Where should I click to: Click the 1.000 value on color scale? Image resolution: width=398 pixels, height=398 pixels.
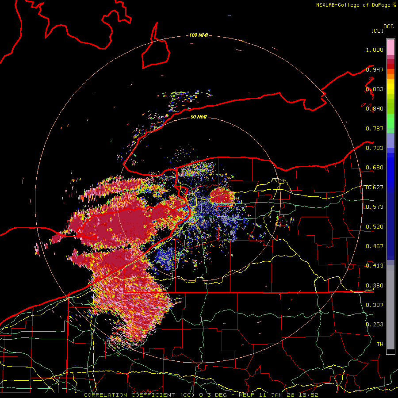[375, 50]
